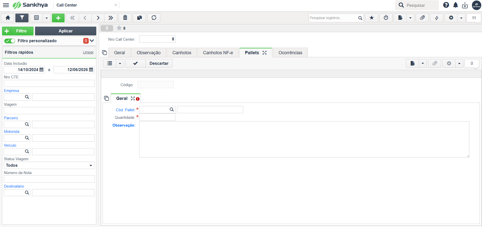Open Parceiro lookup search icon
Screen dimensions: 482x227
[27, 124]
